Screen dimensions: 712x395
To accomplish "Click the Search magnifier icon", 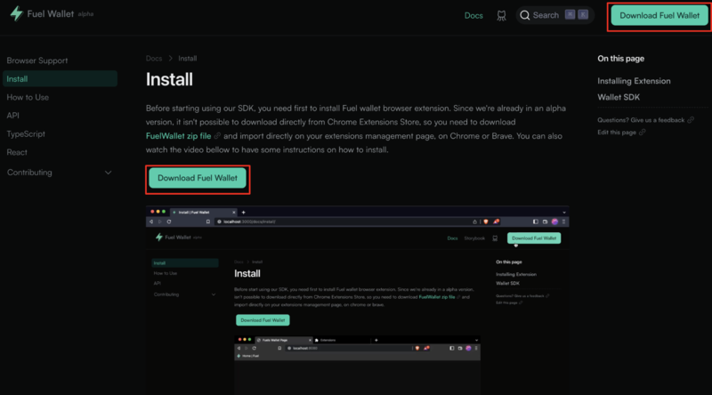I will 524,15.
